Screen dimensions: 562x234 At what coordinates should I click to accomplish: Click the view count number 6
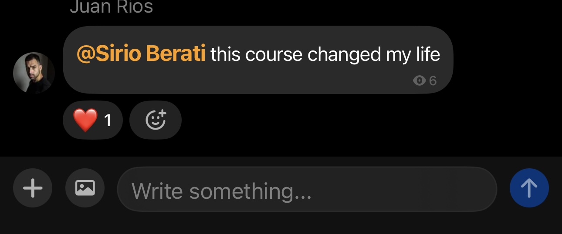[433, 80]
